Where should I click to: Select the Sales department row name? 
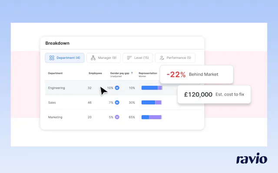pyautogui.click(x=52, y=103)
